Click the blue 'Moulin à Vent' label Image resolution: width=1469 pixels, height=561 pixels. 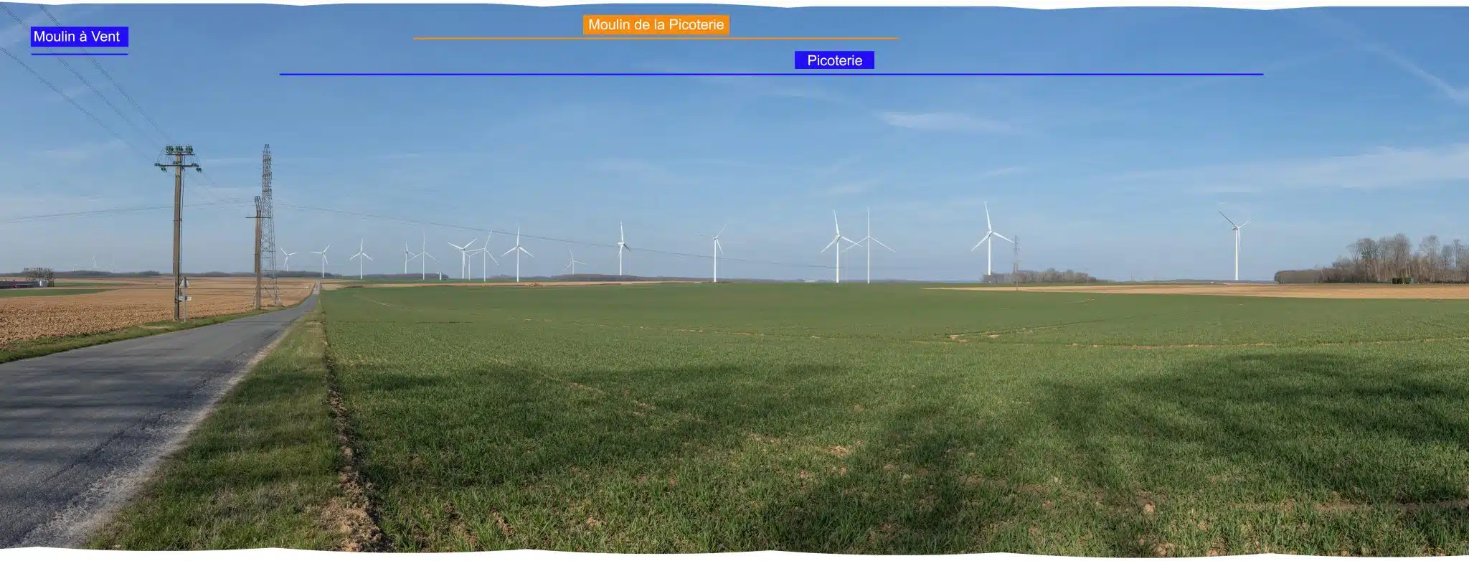(78, 37)
